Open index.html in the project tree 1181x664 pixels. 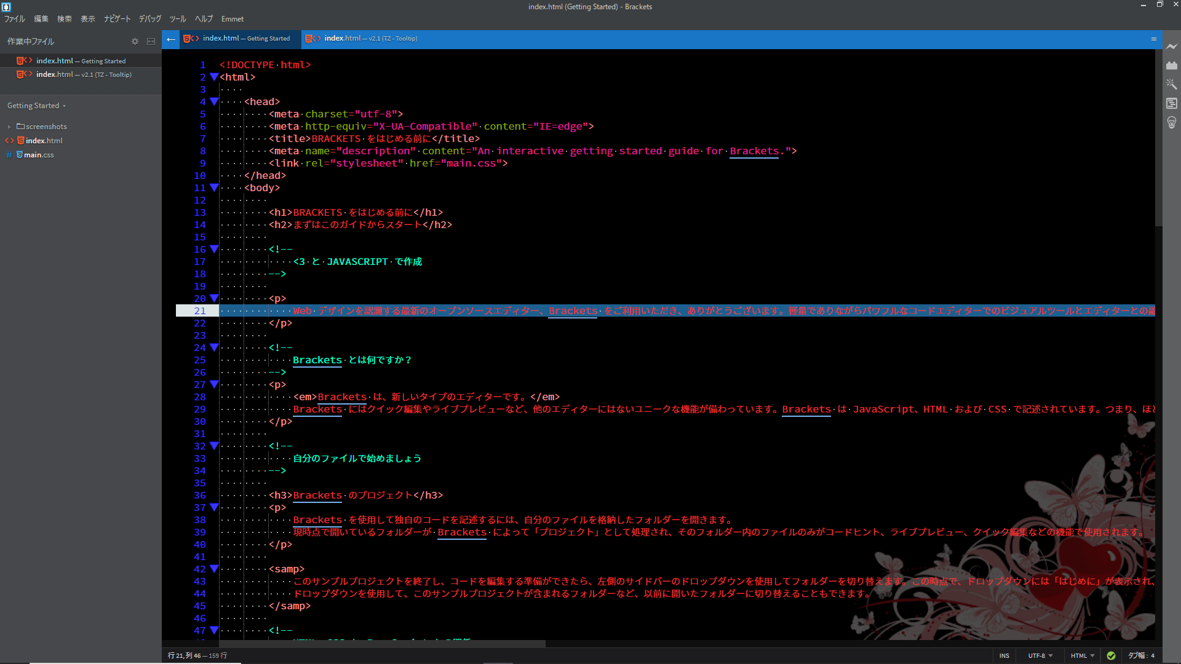click(x=44, y=141)
